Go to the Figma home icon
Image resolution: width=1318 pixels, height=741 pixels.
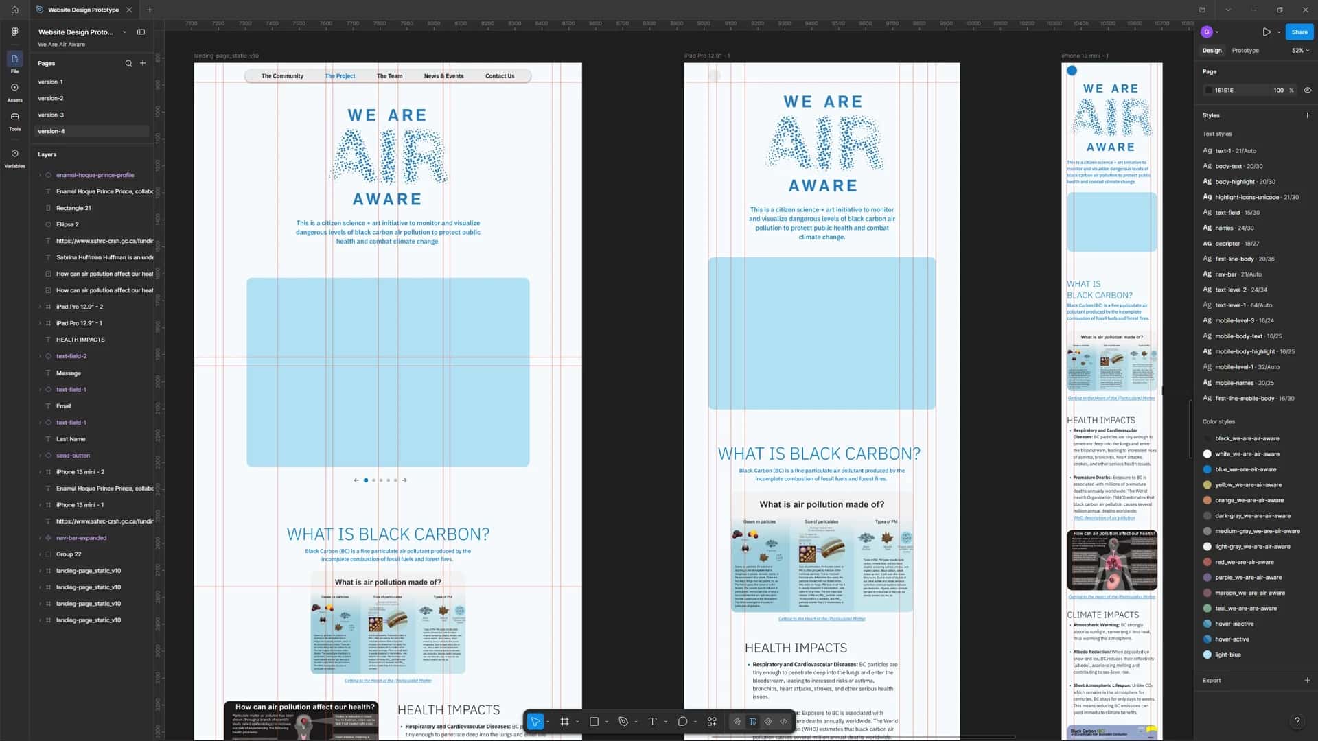click(x=14, y=10)
